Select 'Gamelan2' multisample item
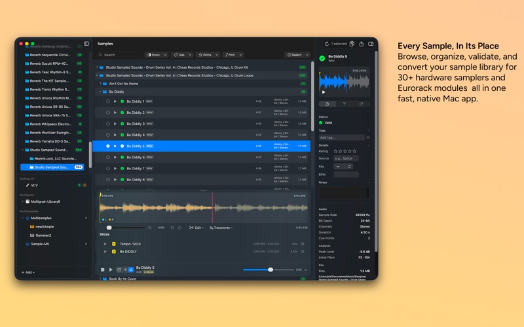 click(x=43, y=235)
